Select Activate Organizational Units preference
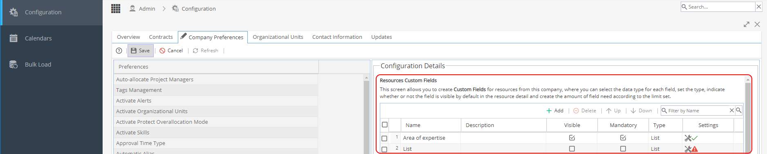 pyautogui.click(x=216, y=112)
